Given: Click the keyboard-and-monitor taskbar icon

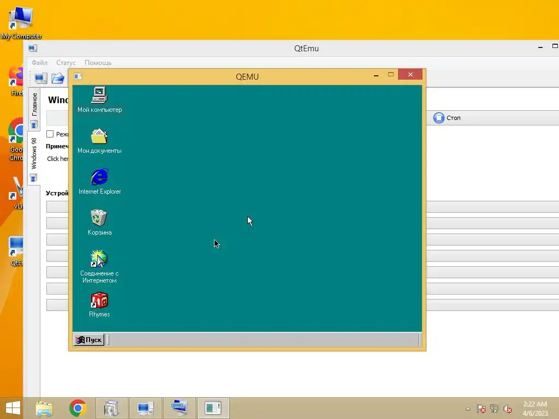Looking at the screenshot, I should click(179, 408).
